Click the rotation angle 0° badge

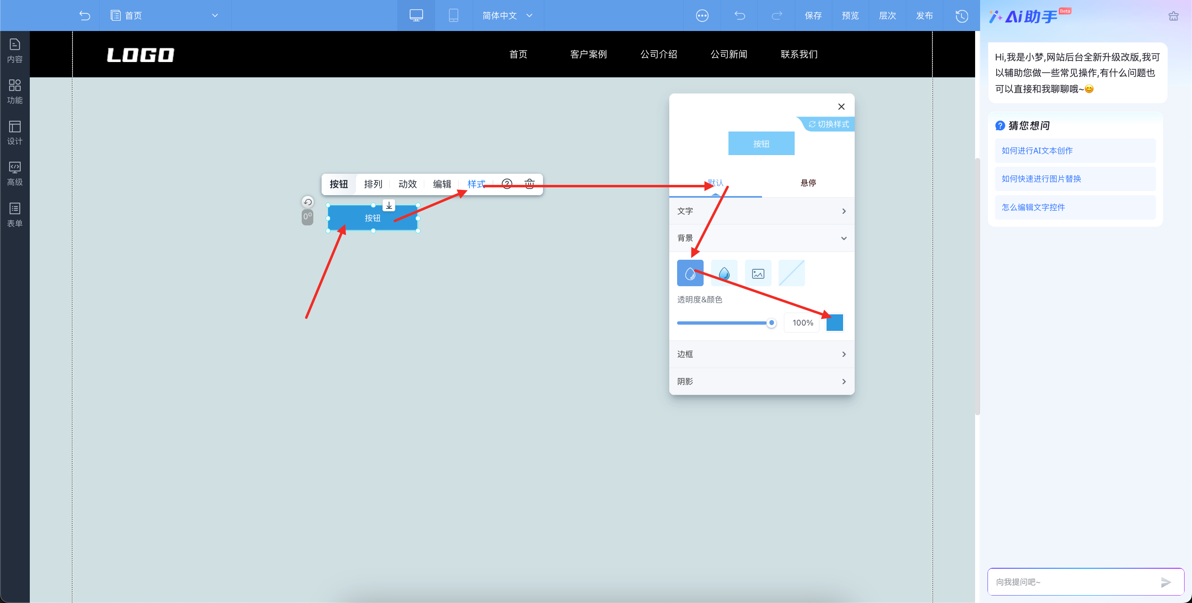(x=308, y=217)
